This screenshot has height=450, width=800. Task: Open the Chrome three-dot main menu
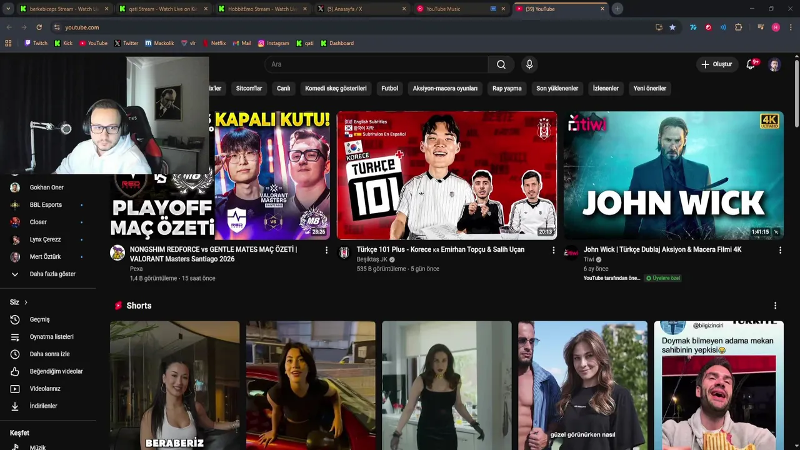pos(791,27)
